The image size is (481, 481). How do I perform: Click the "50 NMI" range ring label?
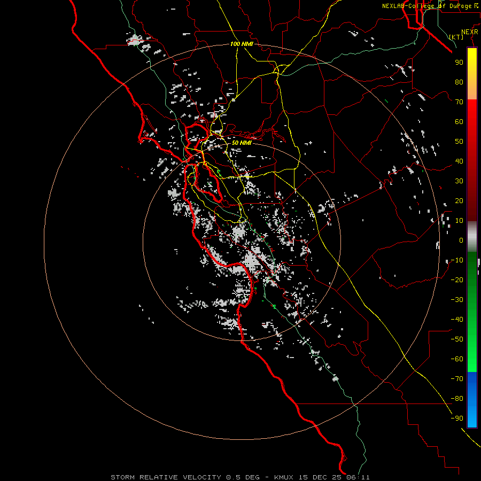(242, 143)
